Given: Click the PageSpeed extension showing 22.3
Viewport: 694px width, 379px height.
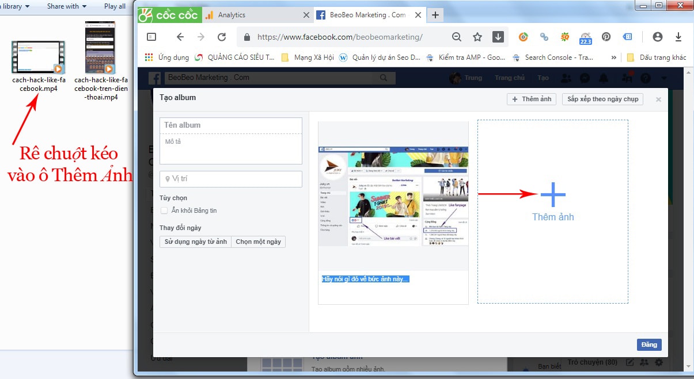Looking at the screenshot, I should coord(585,37).
